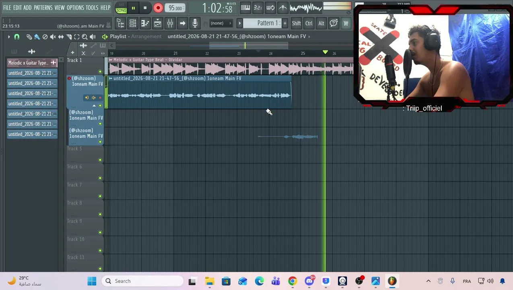Select the playlist Paint brush tool

[37, 37]
